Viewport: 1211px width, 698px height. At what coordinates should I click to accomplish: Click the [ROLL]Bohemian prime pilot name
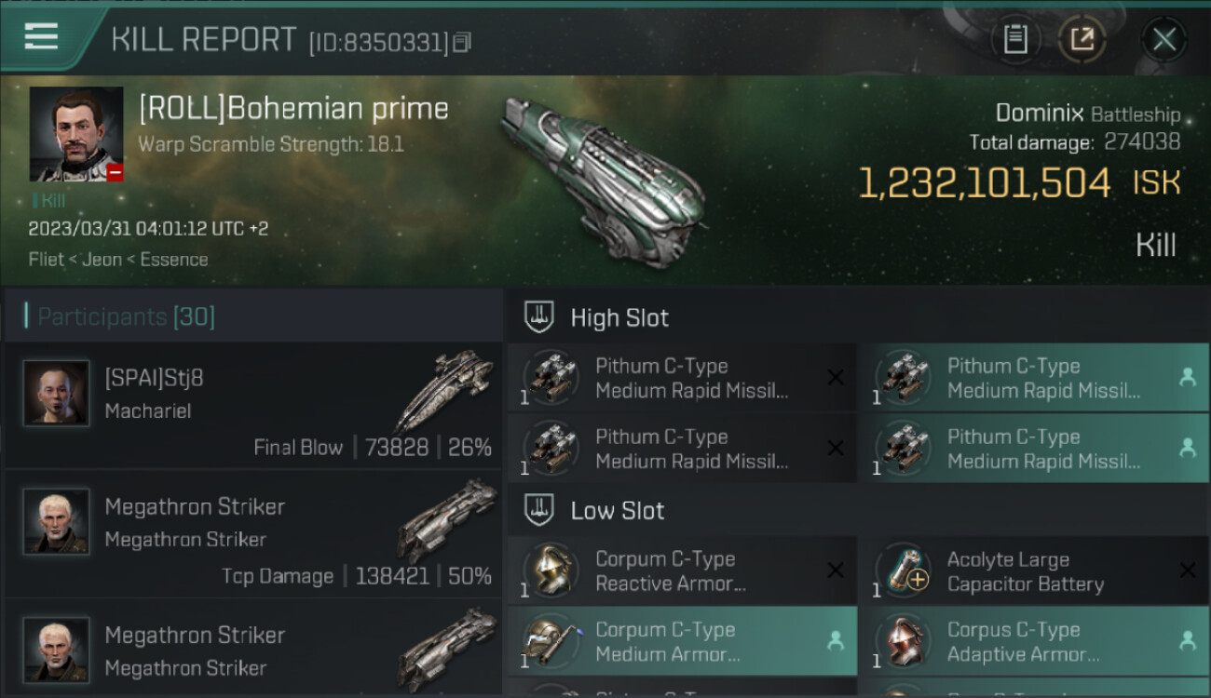293,109
